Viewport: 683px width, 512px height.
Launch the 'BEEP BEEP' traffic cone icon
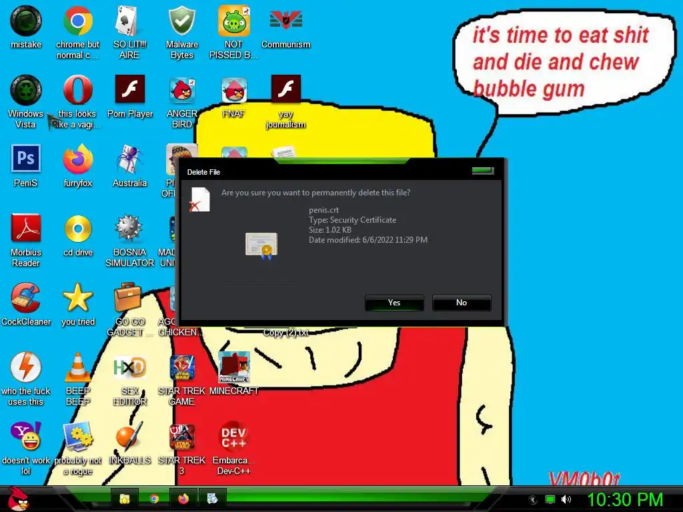(x=77, y=367)
